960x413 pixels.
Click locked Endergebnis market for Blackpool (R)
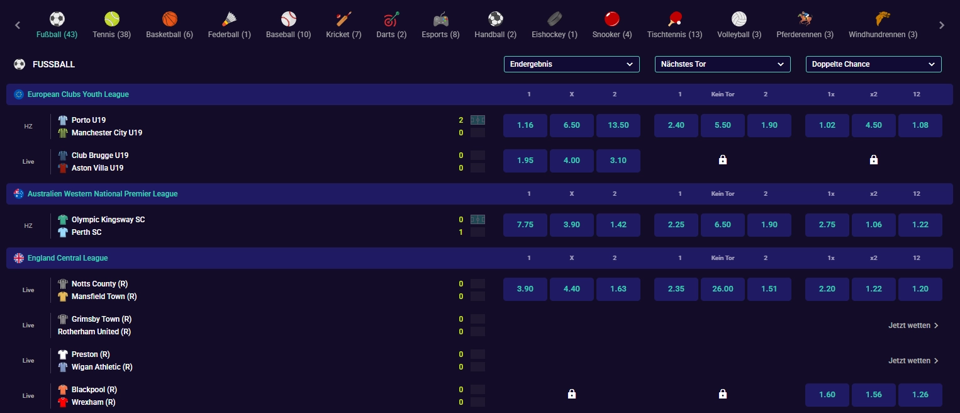(572, 394)
